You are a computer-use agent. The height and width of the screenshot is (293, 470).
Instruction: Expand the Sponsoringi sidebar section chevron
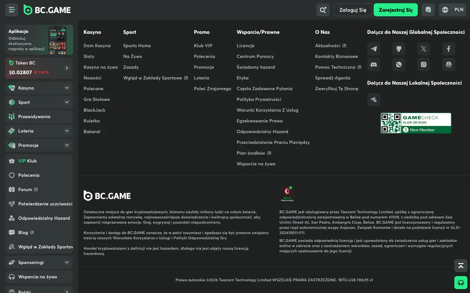tap(67, 263)
